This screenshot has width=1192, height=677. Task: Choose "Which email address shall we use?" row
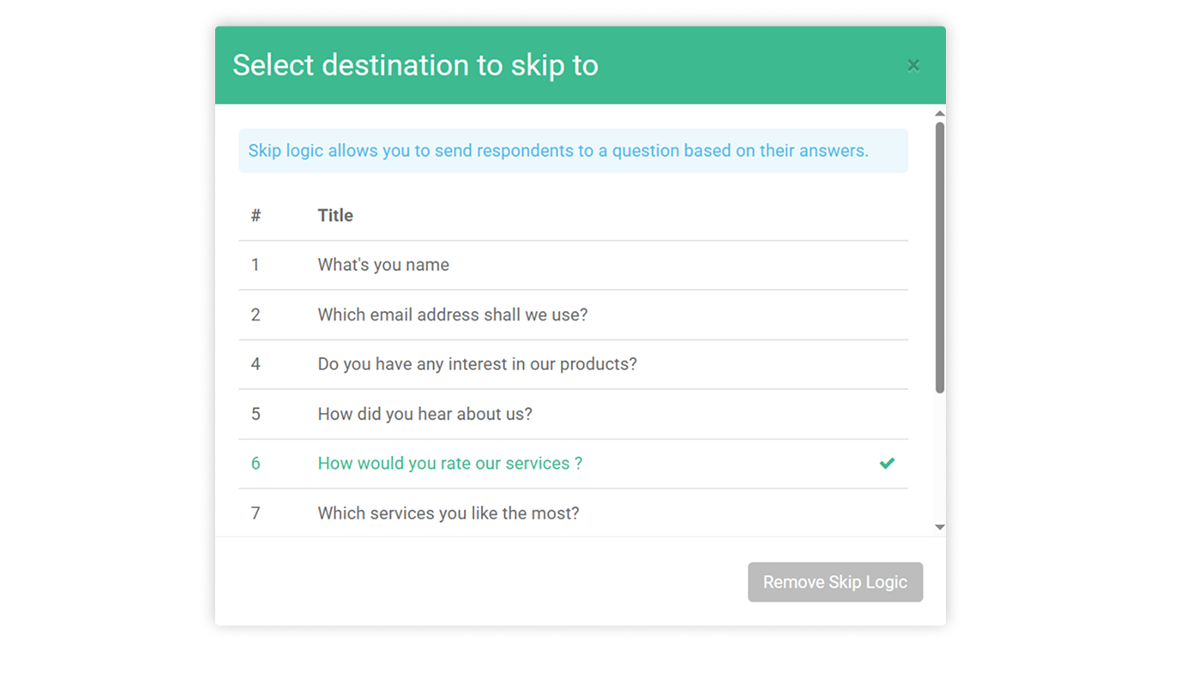452,315
